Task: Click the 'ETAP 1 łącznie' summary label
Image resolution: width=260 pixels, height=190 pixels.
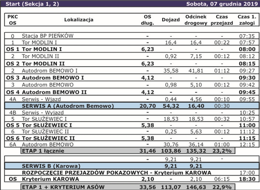Action: click(43, 151)
